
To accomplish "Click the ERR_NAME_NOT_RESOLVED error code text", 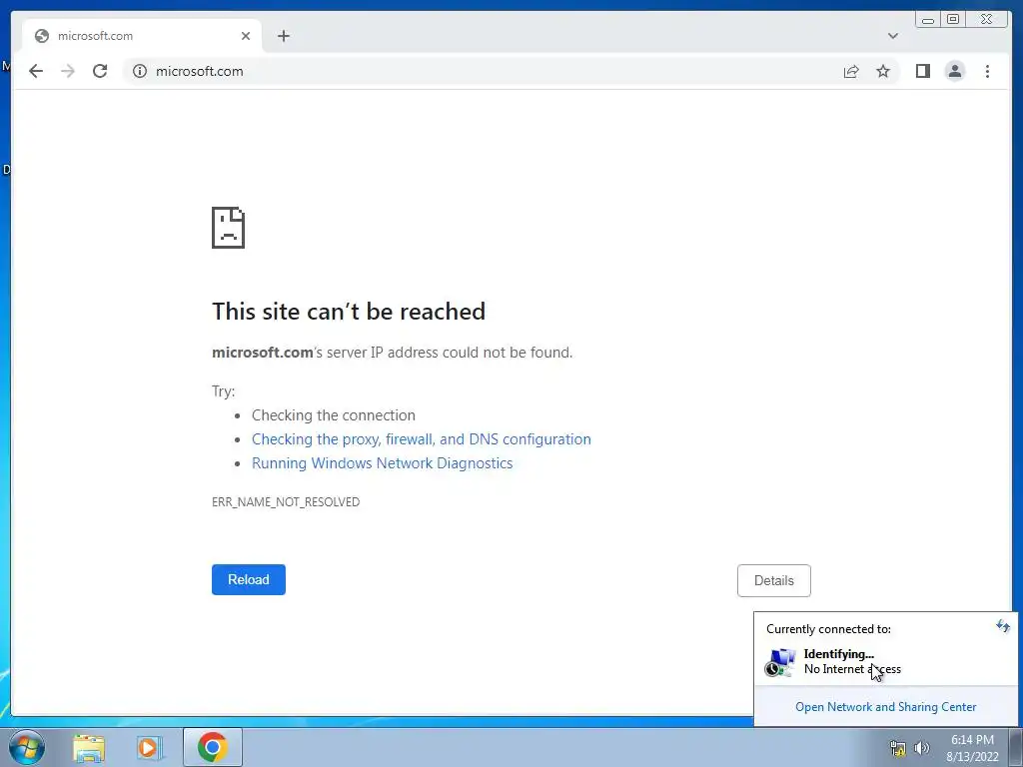I will 286,502.
